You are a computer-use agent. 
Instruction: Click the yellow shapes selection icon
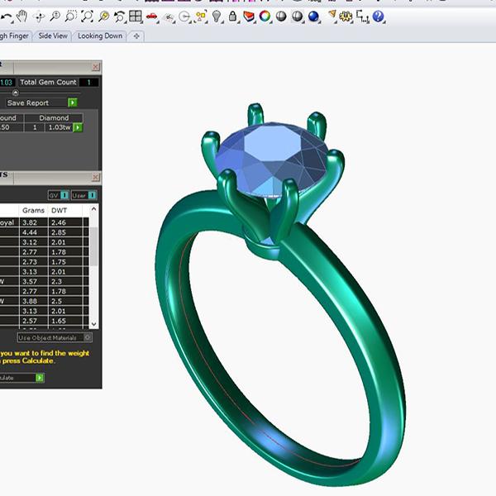click(x=201, y=17)
